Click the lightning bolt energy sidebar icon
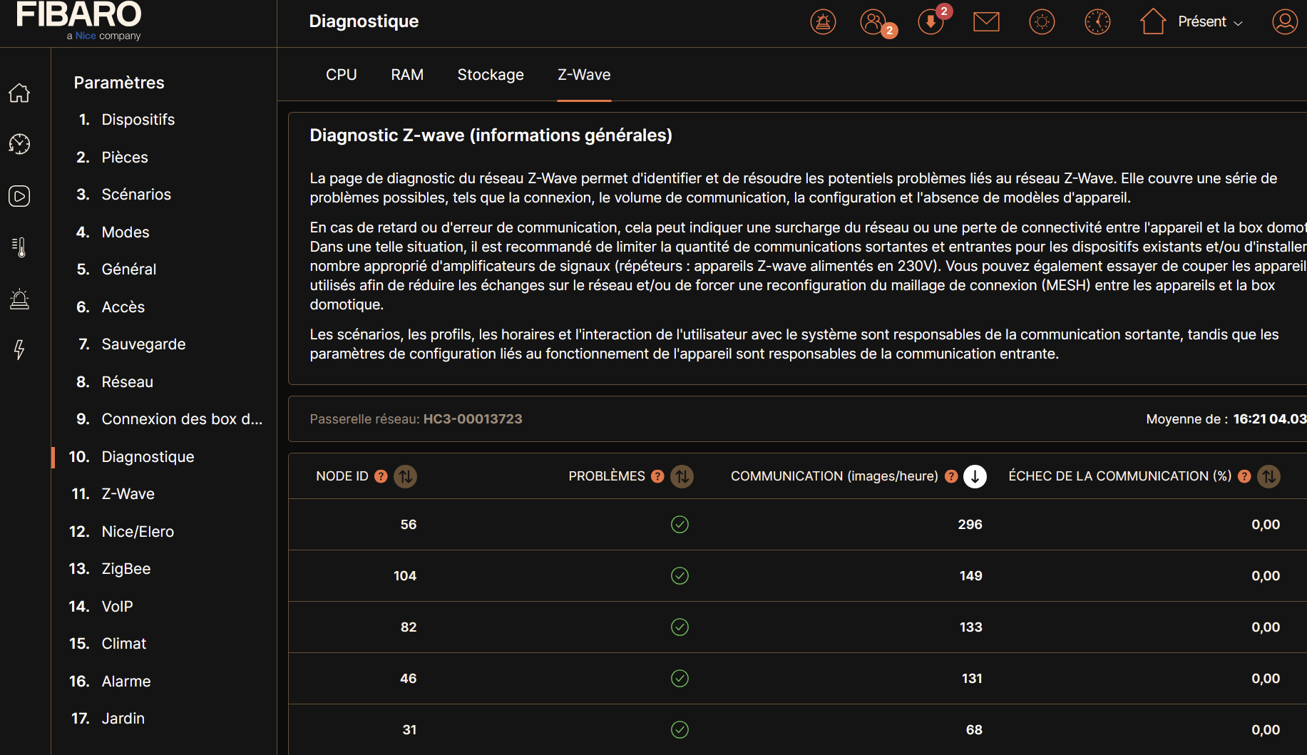Viewport: 1307px width, 755px height. (x=19, y=349)
